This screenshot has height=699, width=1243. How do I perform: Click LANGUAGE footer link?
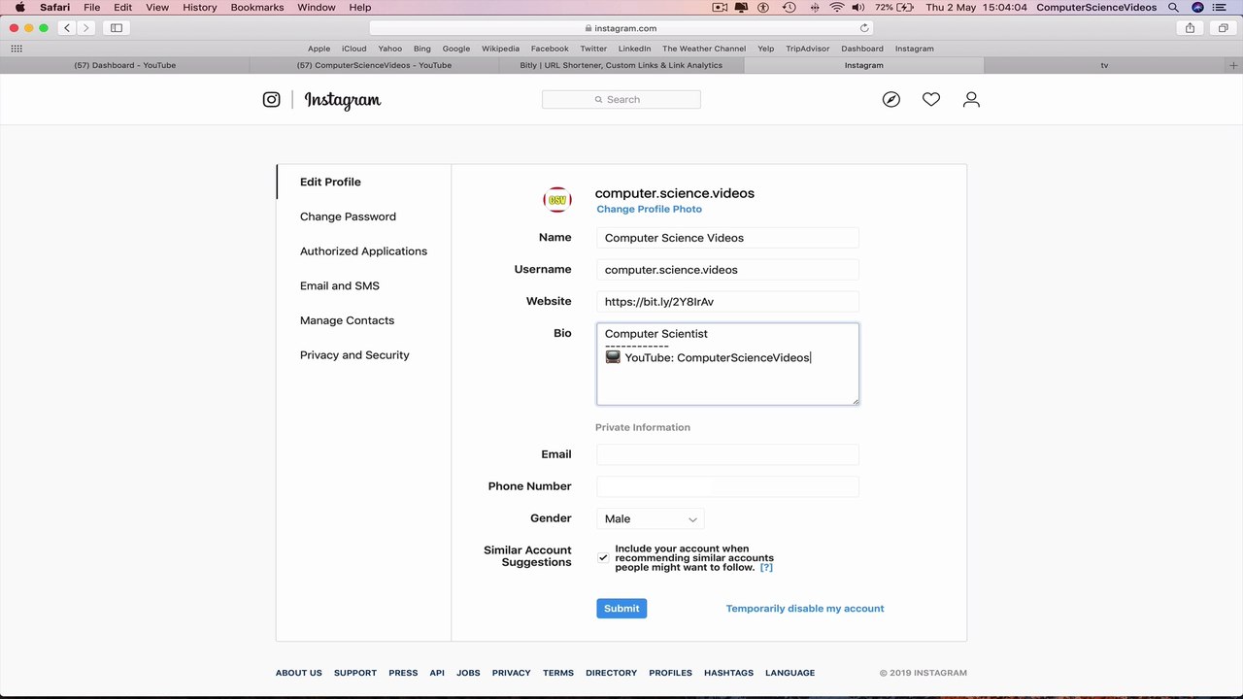pos(789,673)
